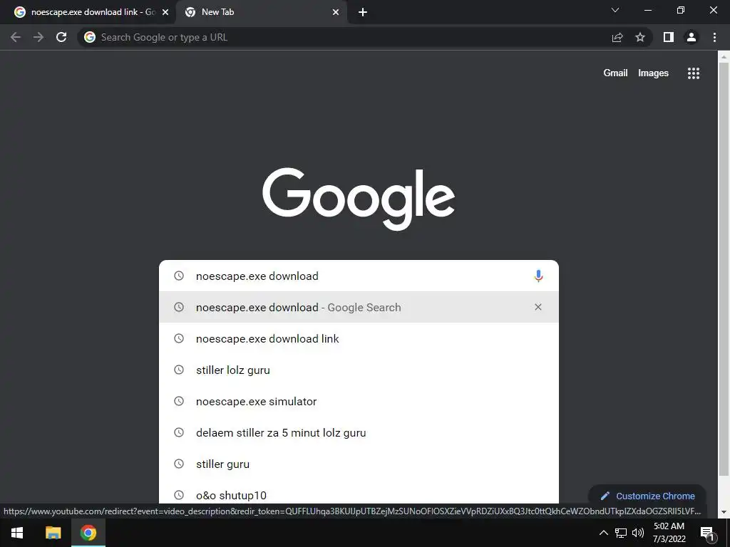Switch to noescape.exe download link tab
The width and height of the screenshot is (730, 547).
click(x=88, y=12)
